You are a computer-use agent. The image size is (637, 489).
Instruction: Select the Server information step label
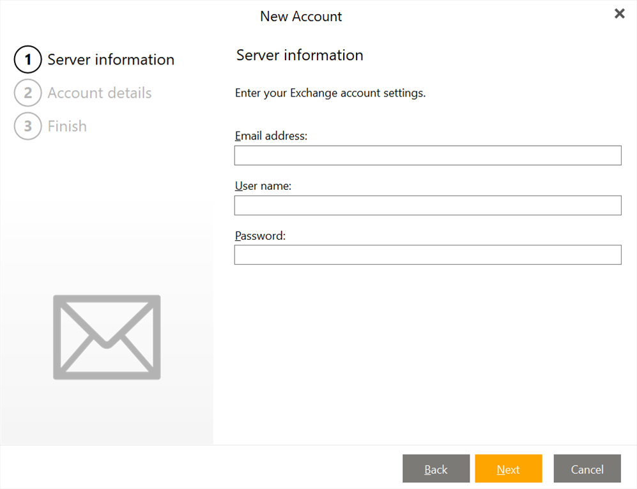[111, 60]
